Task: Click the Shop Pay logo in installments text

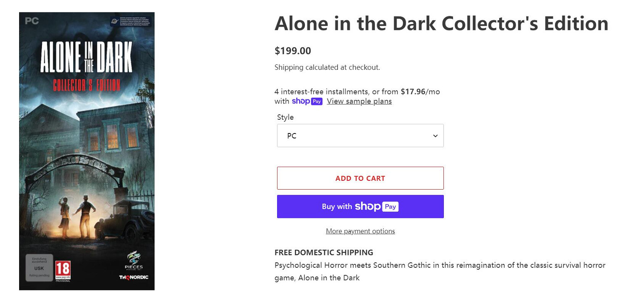Action: pos(307,101)
